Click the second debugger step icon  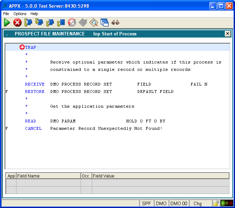pos(39,22)
